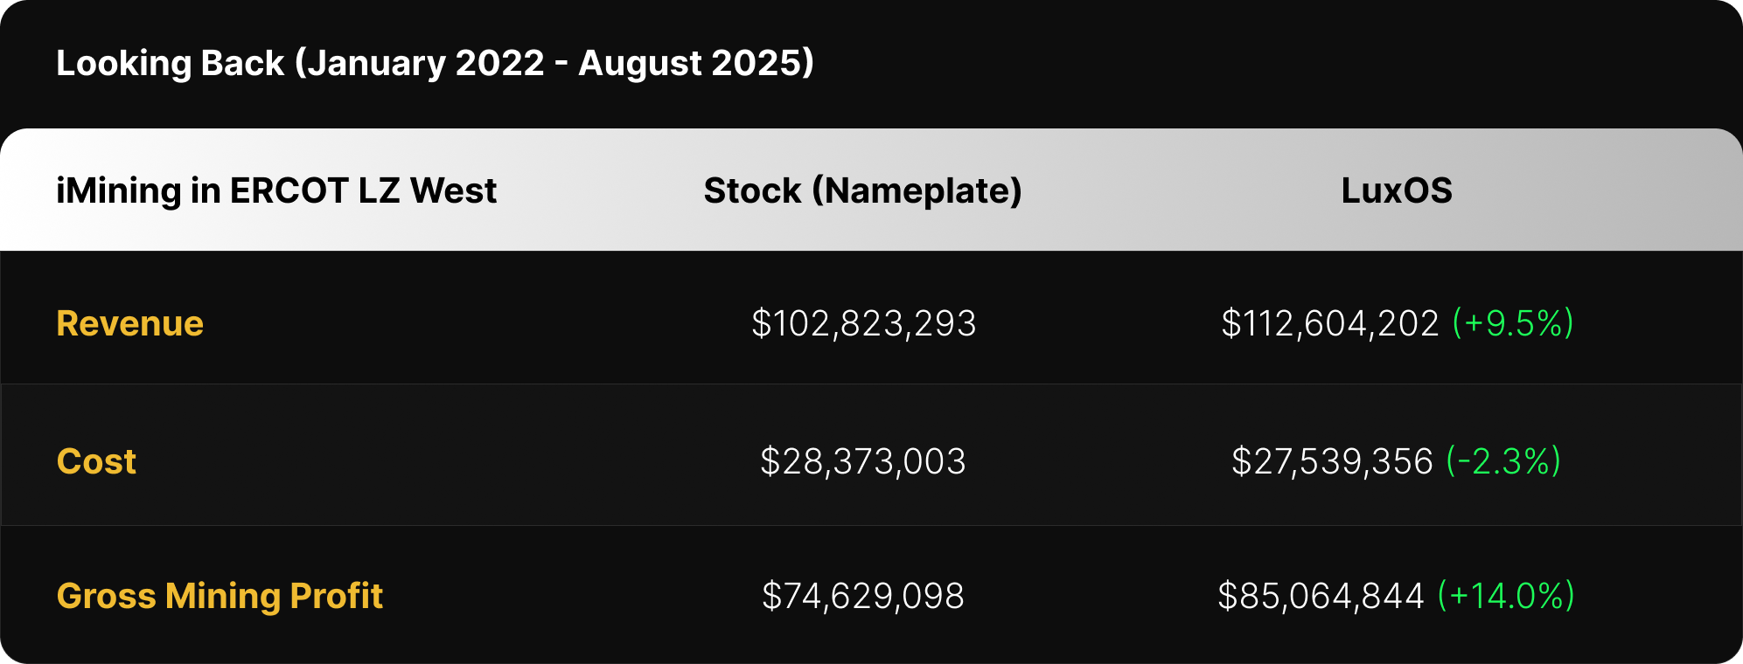Click the LuxOS cost value $27,539,356
1743x664 pixels.
(1332, 461)
